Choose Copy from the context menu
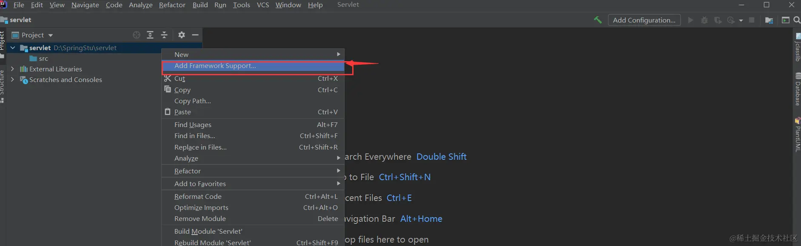Screen dimensions: 801x246 [x=253, y=90]
